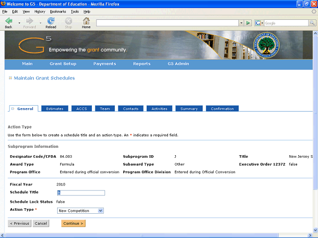Open the Google search engine selector
318x238 pixels.
(259, 23)
